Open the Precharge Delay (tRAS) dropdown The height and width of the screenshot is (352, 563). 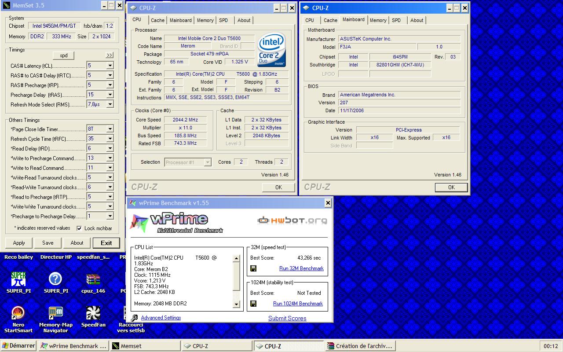coord(110,95)
